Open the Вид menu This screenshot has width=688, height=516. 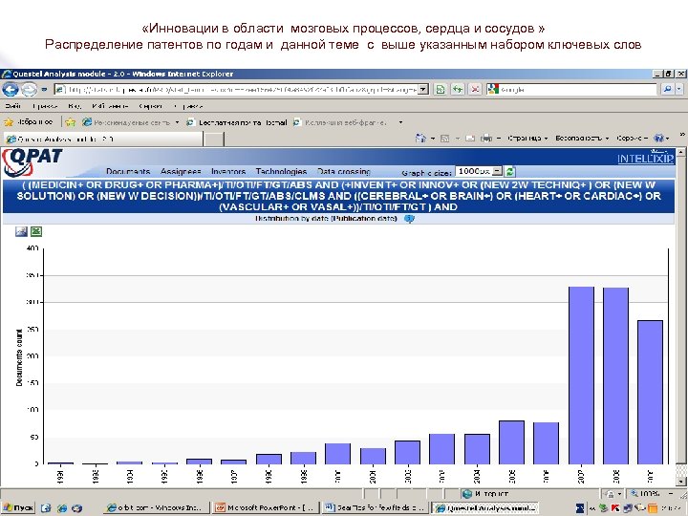click(x=75, y=106)
